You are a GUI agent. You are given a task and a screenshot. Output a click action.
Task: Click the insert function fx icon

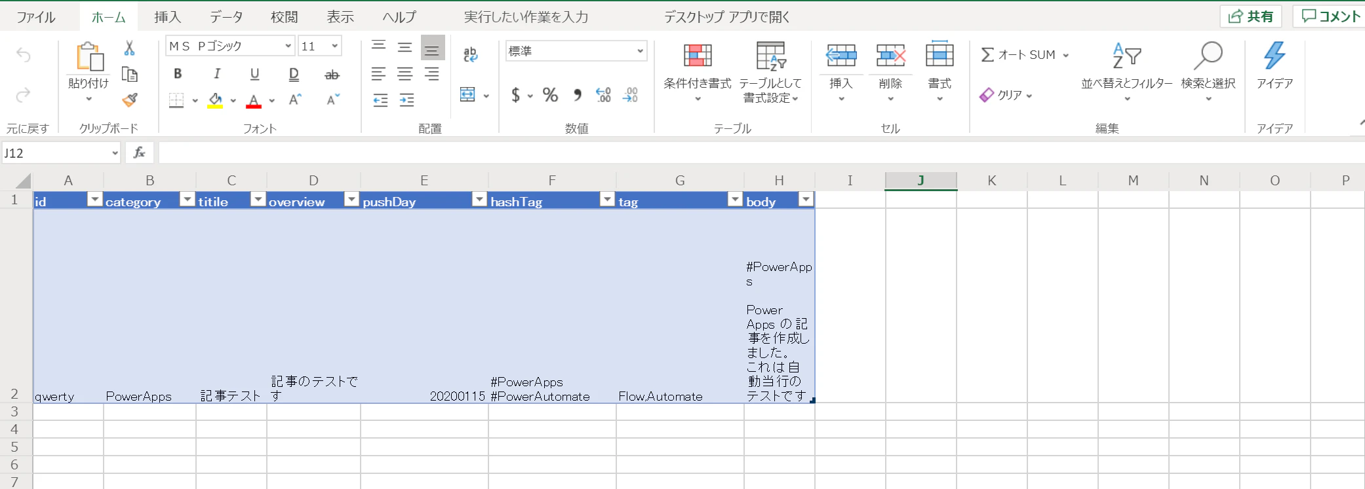(139, 153)
